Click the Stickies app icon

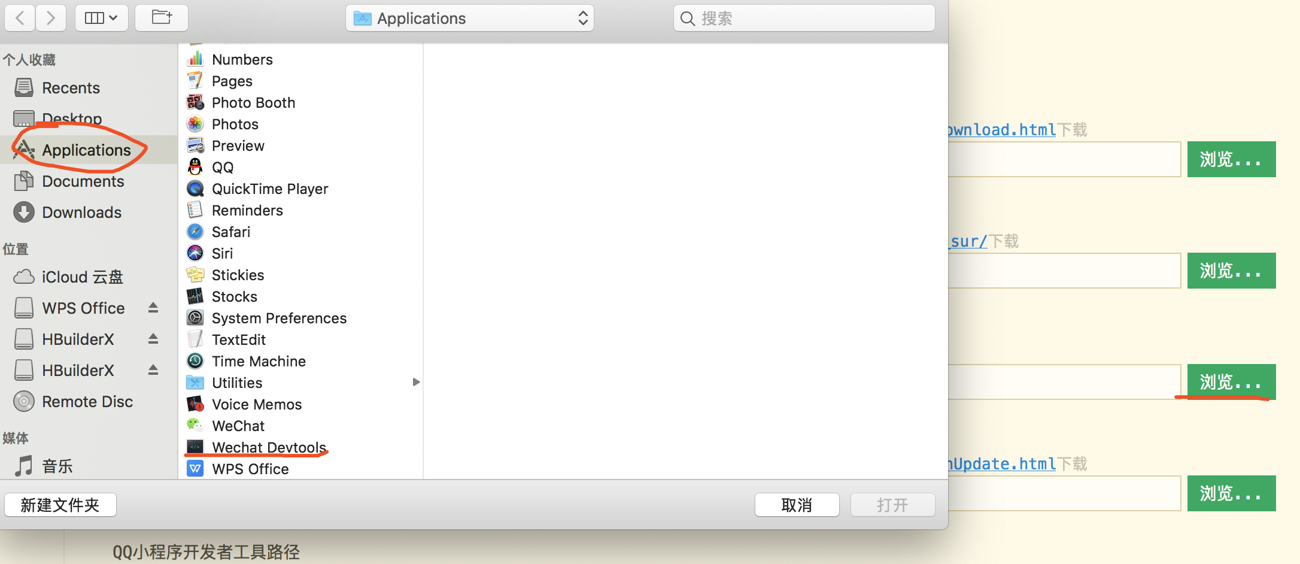[x=195, y=275]
